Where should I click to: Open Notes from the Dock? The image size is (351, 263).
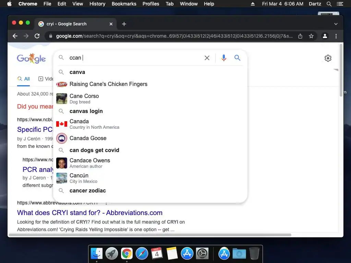[x=172, y=254]
